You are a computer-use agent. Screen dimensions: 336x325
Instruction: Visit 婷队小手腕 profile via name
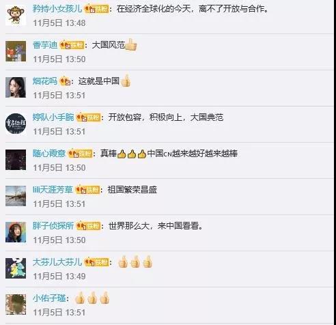point(53,117)
